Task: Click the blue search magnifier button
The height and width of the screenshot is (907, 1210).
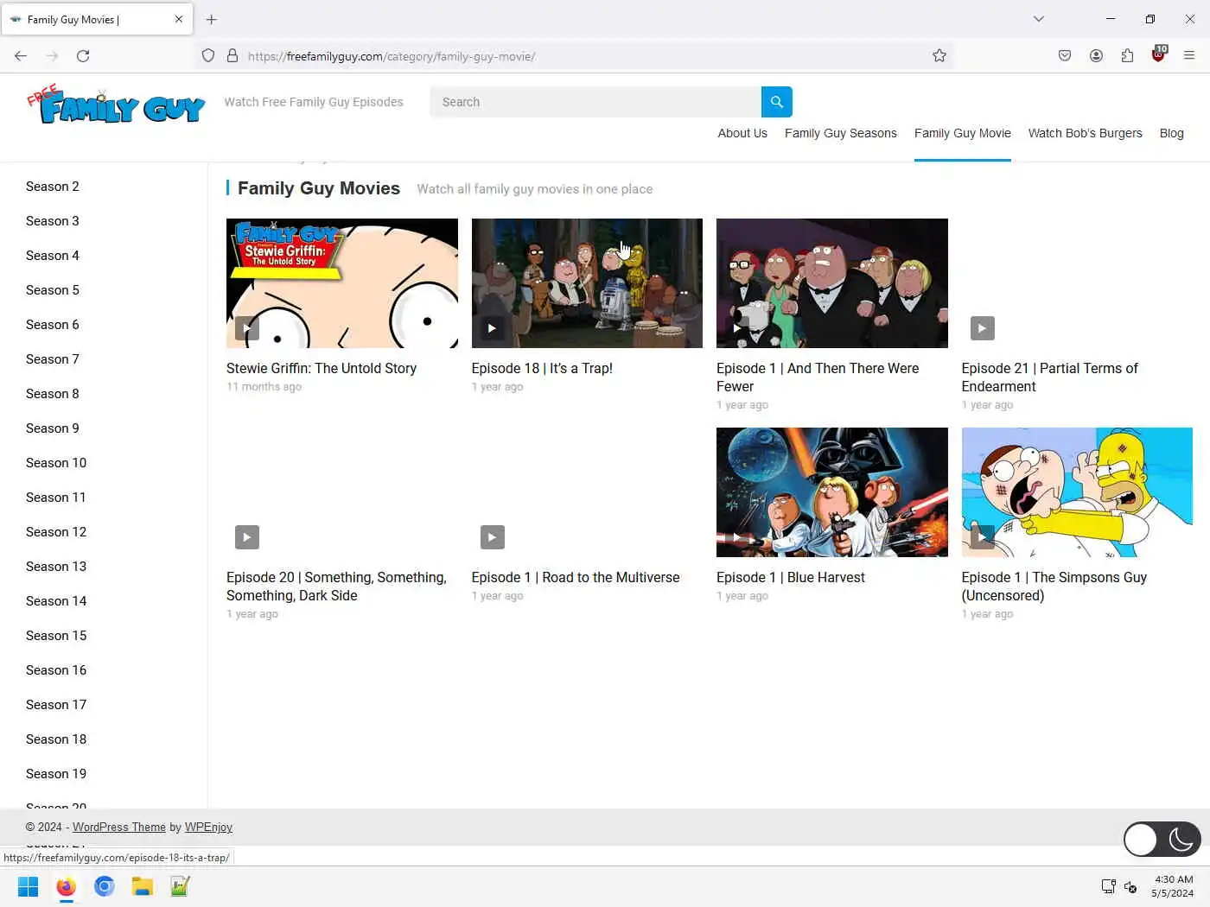Action: pos(776,102)
